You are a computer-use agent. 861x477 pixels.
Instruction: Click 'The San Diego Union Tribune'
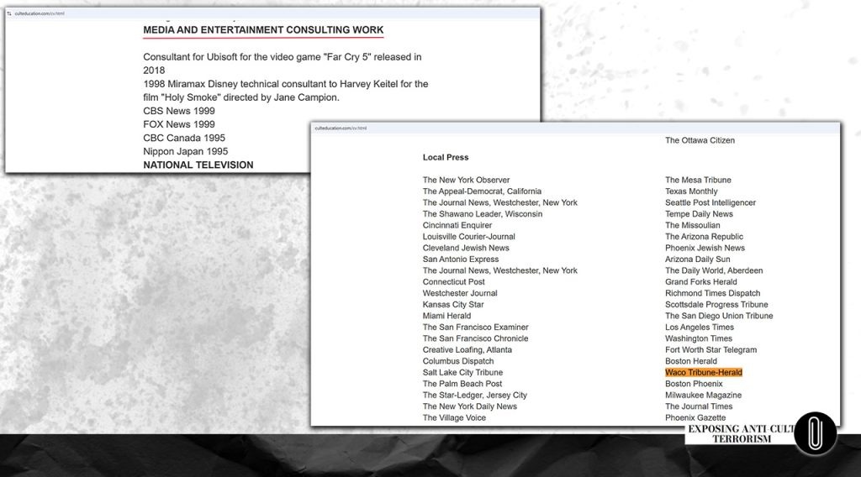point(719,316)
